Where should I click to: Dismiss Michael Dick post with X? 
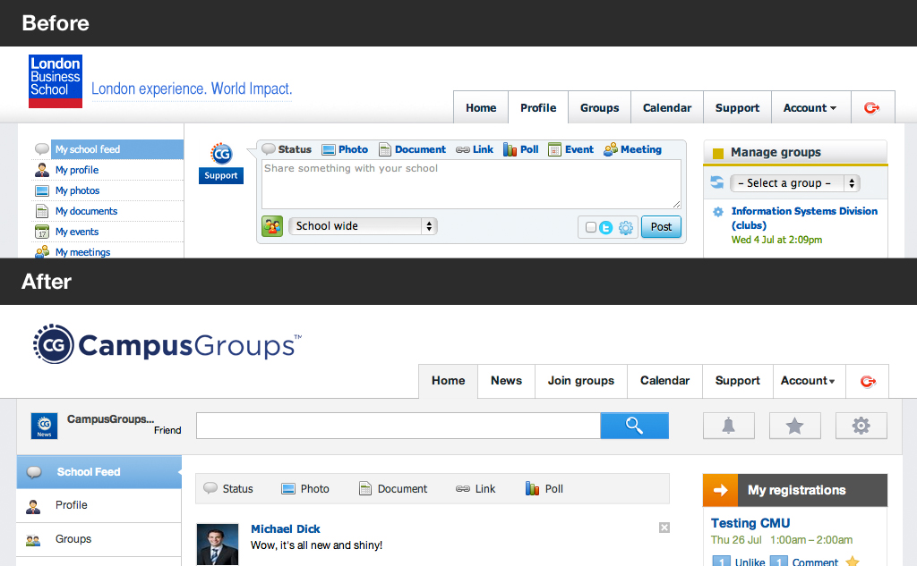click(x=664, y=528)
